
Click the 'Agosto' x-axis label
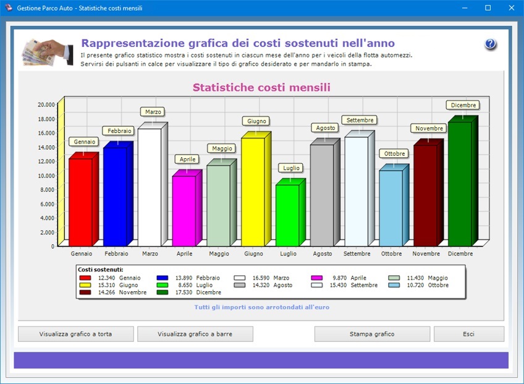click(x=323, y=254)
